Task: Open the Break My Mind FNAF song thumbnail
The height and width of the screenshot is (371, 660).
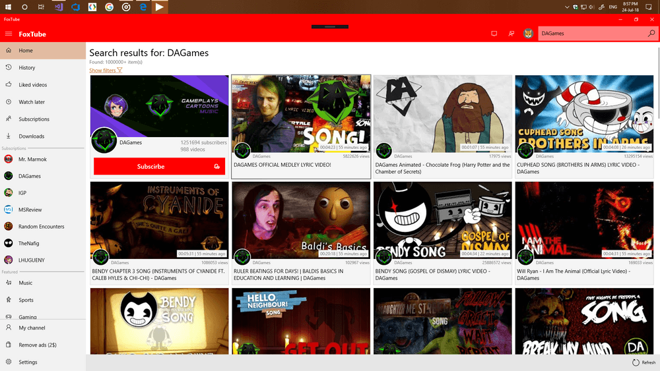Action: 584,321
